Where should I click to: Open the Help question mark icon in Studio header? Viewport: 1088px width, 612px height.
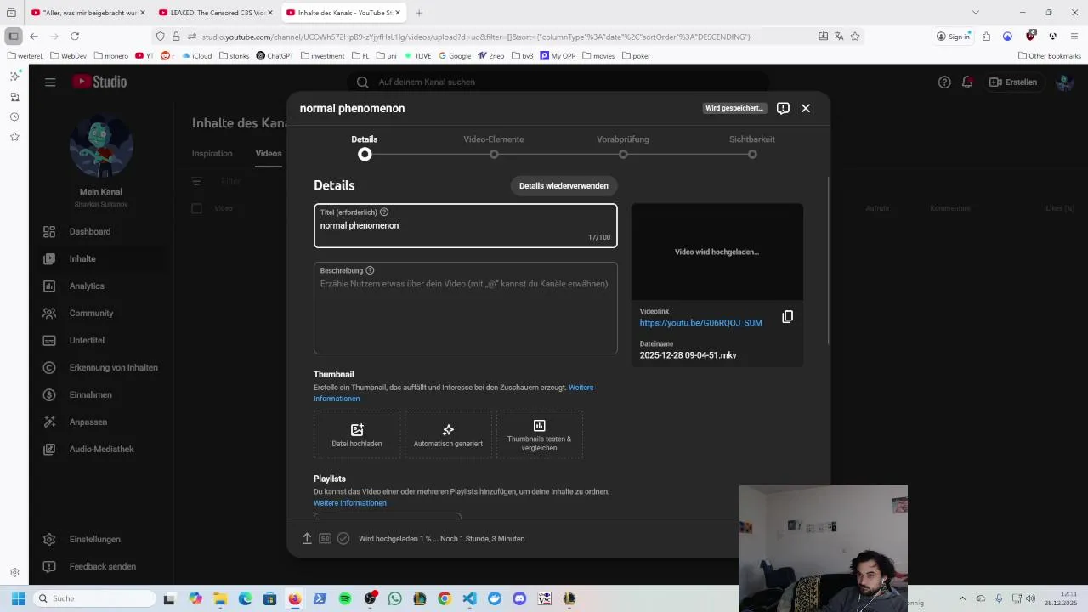pos(944,82)
